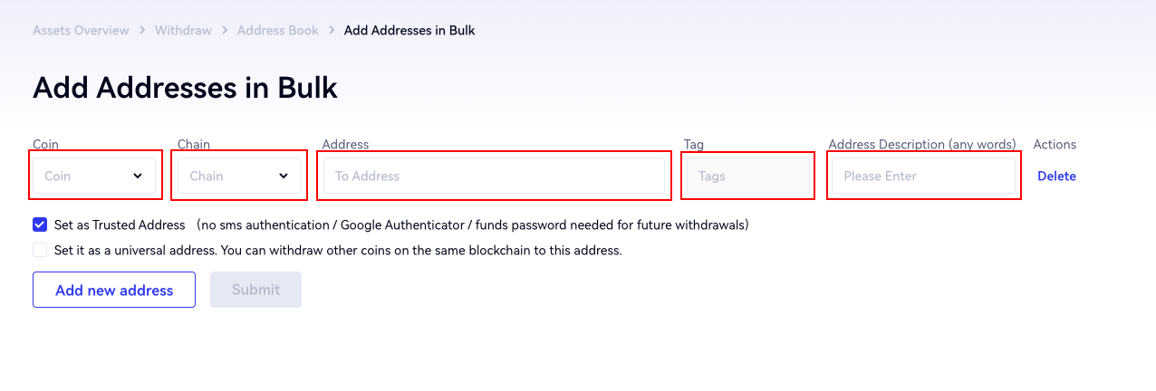The height and width of the screenshot is (391, 1156).
Task: Open Address Book from the breadcrumb
Action: (277, 31)
